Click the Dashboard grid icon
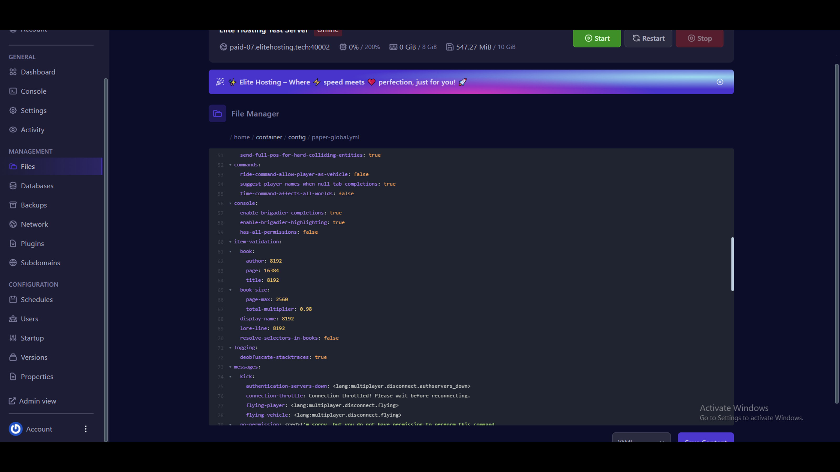The width and height of the screenshot is (840, 472). click(13, 72)
